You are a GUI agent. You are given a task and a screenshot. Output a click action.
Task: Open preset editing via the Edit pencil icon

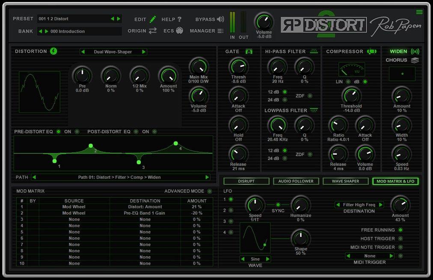pyautogui.click(x=152, y=19)
